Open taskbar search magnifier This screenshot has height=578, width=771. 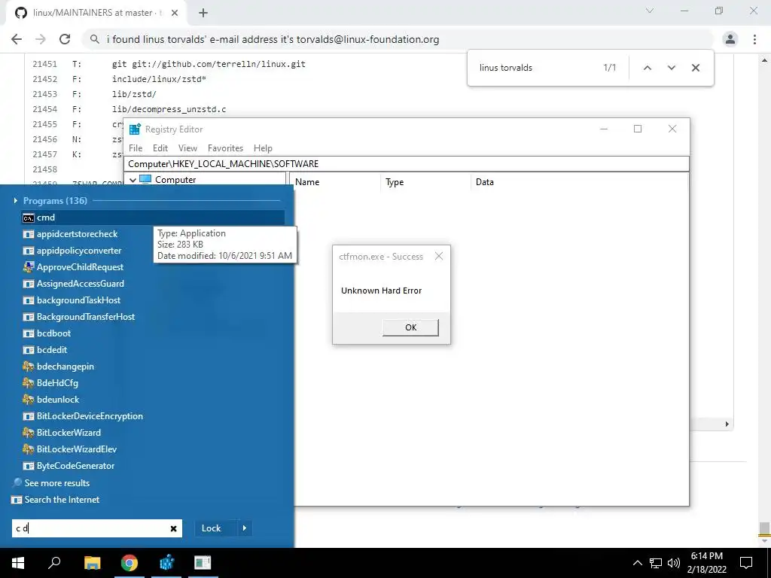click(54, 563)
